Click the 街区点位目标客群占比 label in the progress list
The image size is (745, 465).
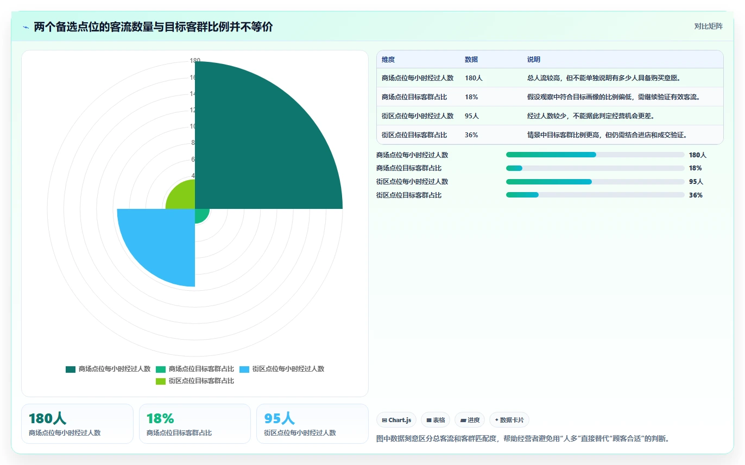point(409,195)
